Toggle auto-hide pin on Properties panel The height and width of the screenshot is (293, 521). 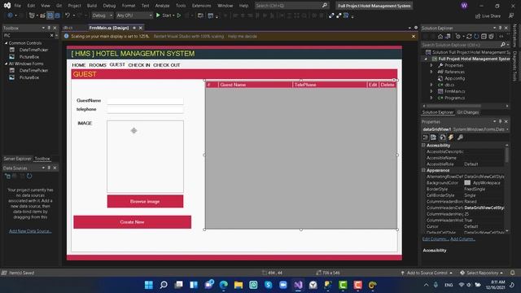(500, 121)
